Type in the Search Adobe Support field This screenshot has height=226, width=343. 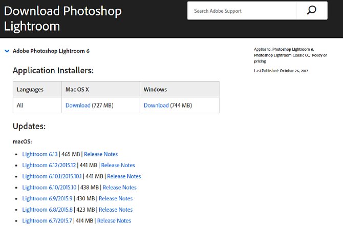(241, 11)
